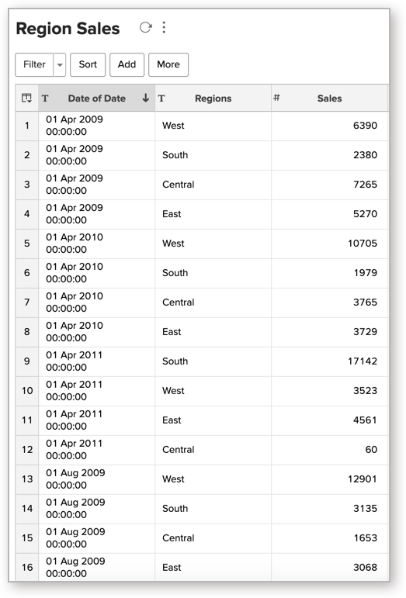Open the More menu

click(168, 64)
